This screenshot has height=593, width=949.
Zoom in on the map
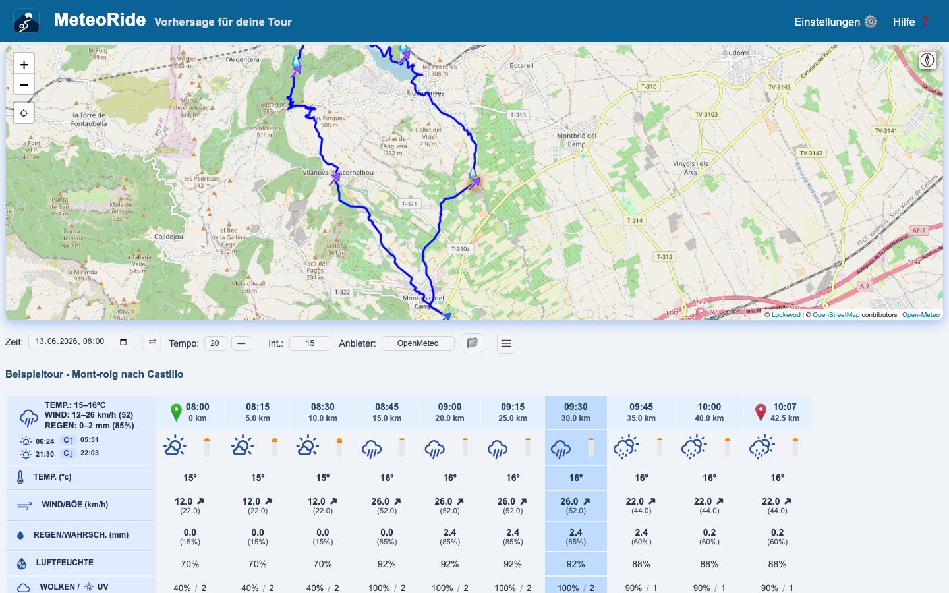pyautogui.click(x=24, y=64)
